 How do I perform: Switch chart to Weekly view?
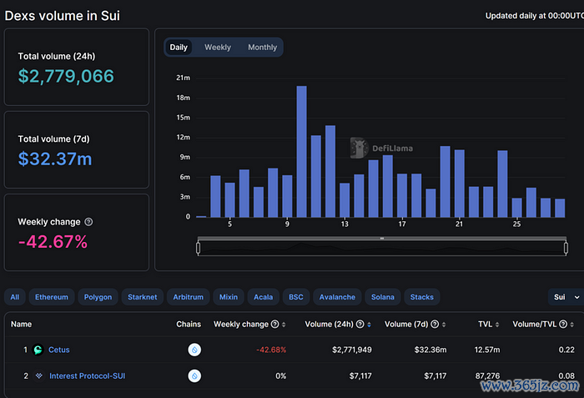click(x=218, y=48)
